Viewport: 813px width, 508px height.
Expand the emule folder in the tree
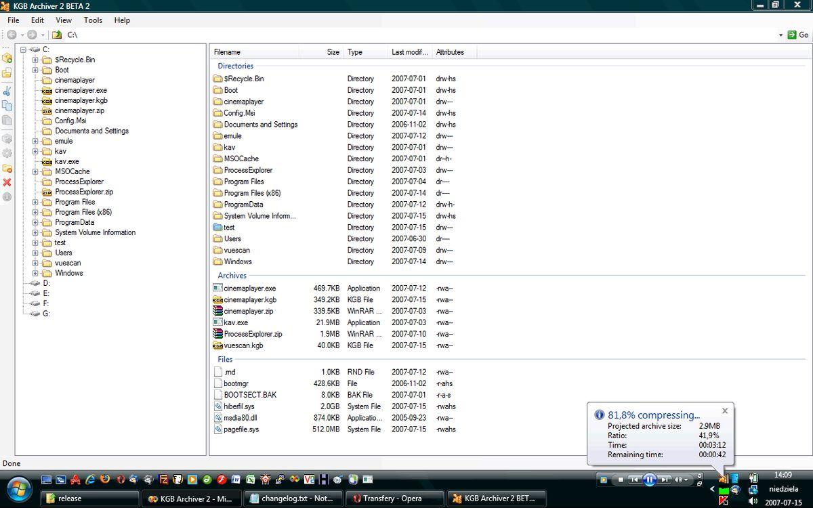pos(35,141)
